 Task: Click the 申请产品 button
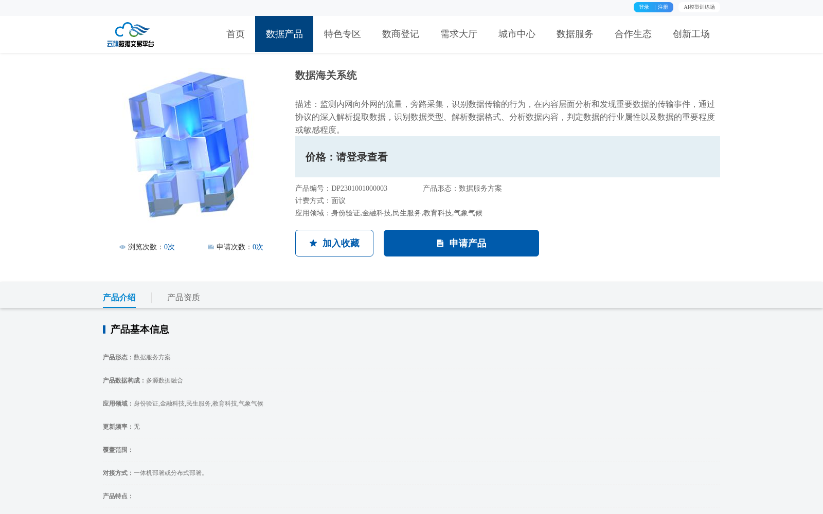click(x=461, y=243)
